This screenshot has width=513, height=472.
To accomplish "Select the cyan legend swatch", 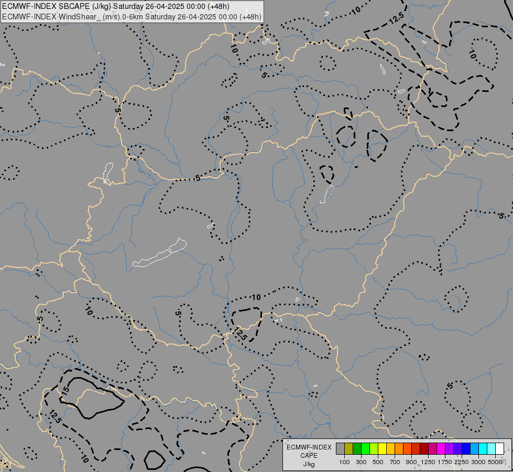I will click(483, 448).
